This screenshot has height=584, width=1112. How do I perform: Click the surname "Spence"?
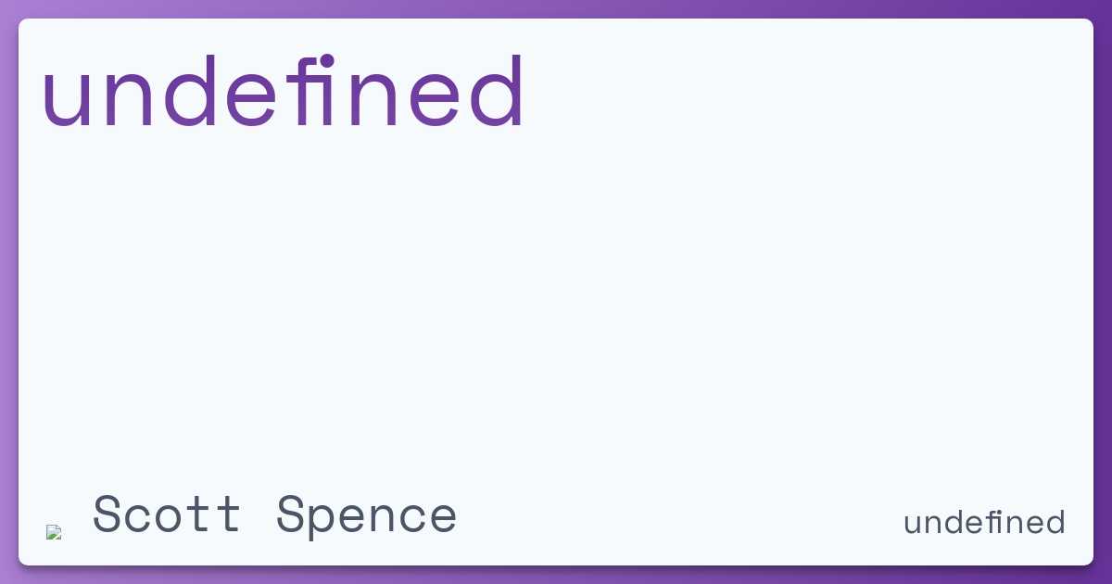(367, 515)
